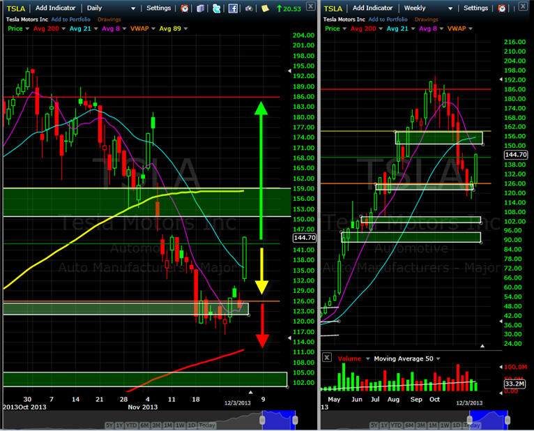Viewport: 534px width, 431px height.
Task: Click Add Indicator in Weekly chart
Action: [x=372, y=8]
